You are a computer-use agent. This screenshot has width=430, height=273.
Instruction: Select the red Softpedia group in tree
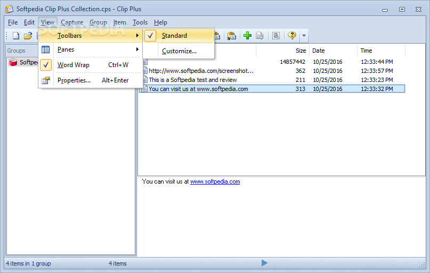(23, 62)
